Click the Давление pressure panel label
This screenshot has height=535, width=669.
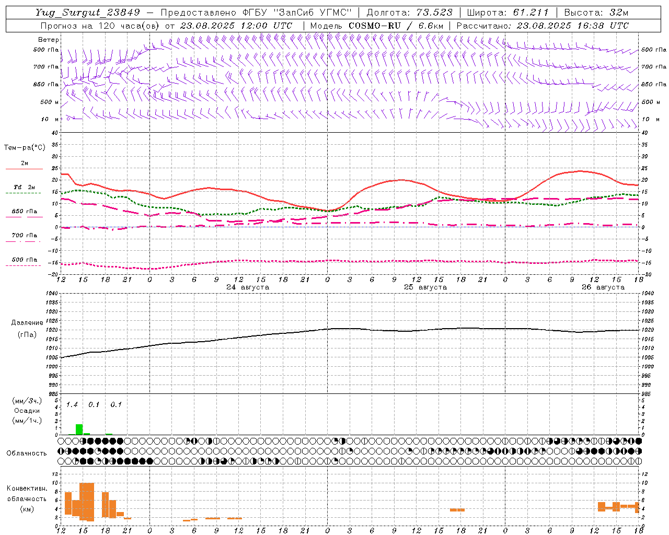pyautogui.click(x=27, y=323)
